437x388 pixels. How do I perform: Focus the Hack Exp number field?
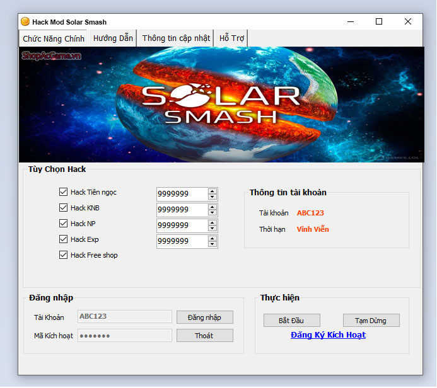[x=182, y=242]
